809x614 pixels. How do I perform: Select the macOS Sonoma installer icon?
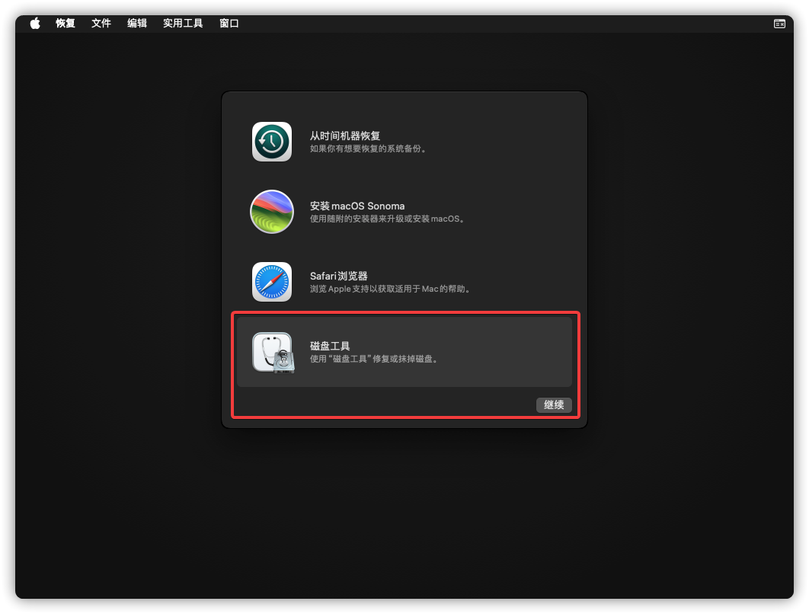272,212
